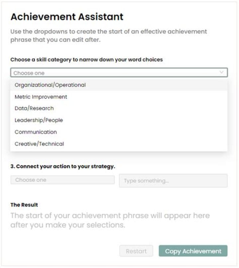Click 'The Result' section label
The height and width of the screenshot is (268, 239).
(x=24, y=205)
